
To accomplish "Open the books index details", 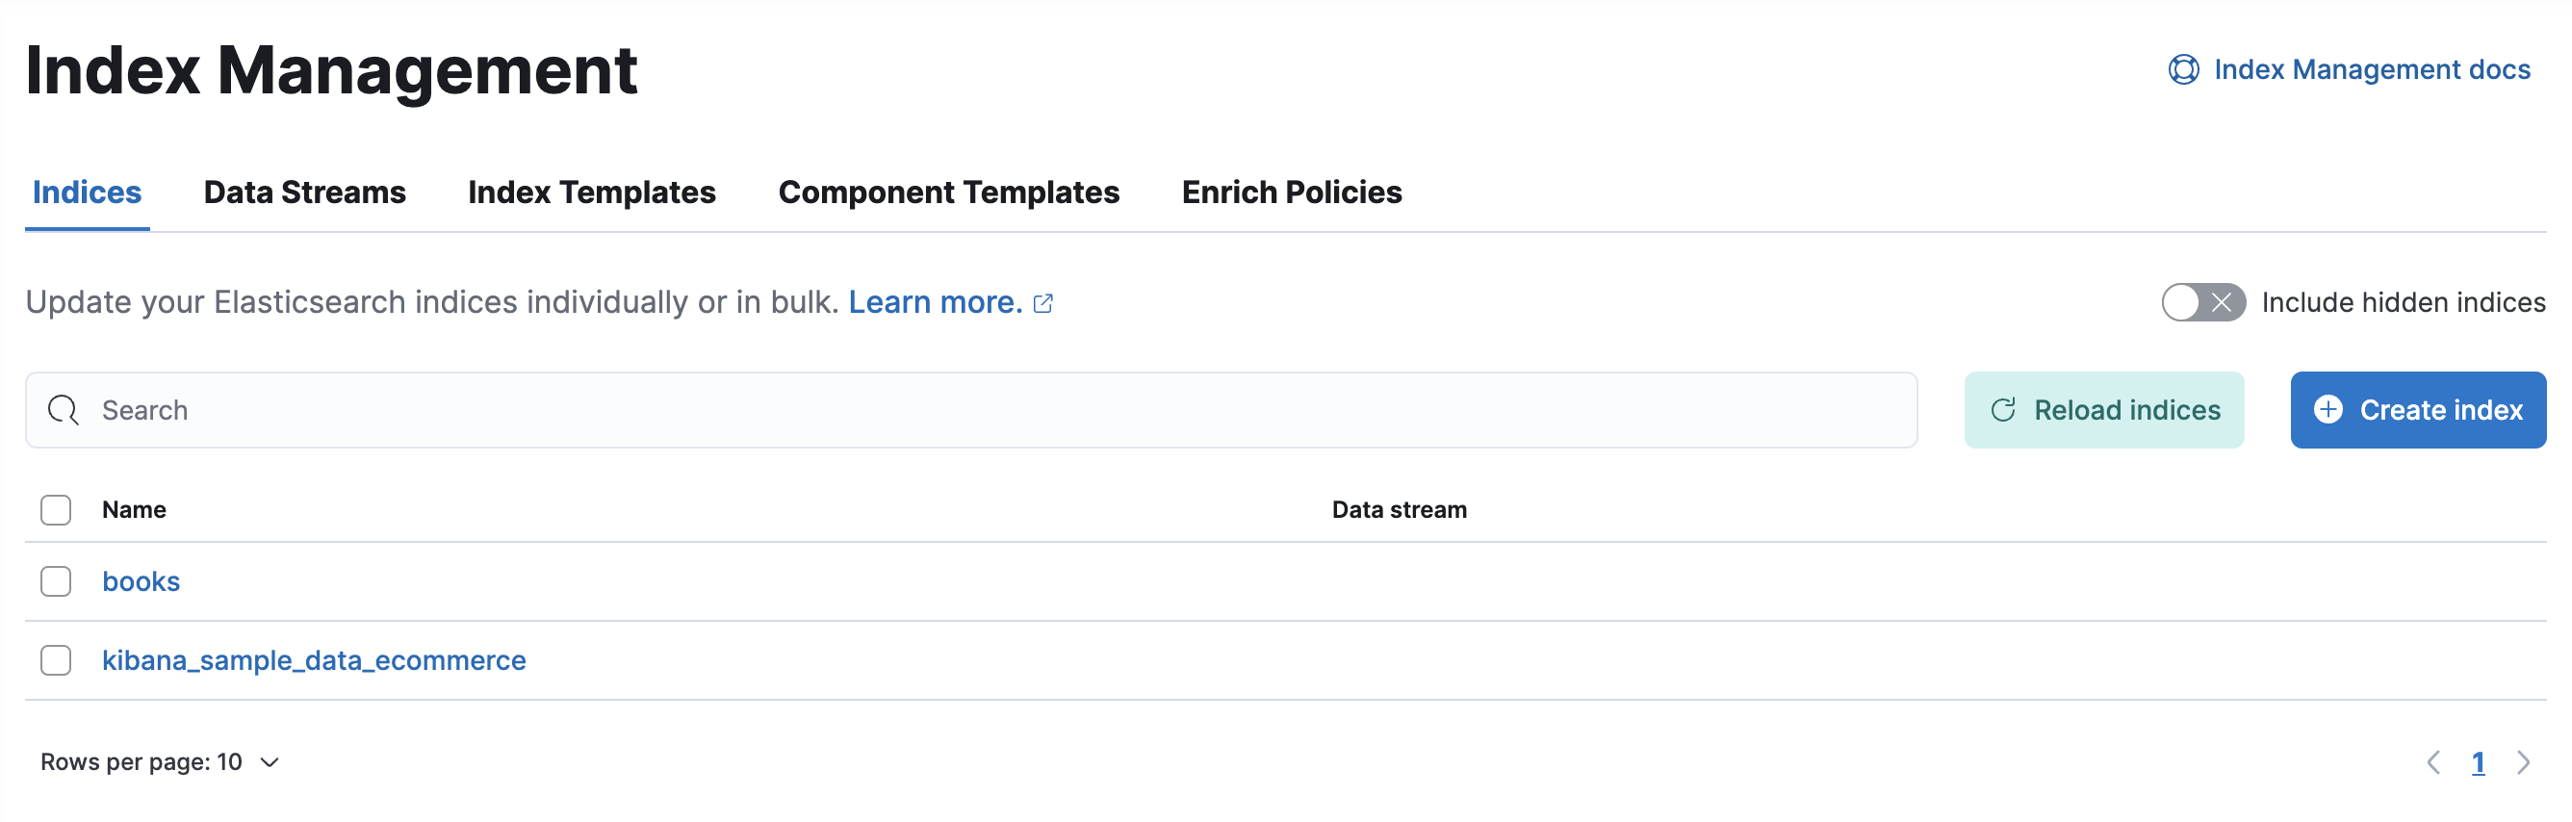I will [x=141, y=582].
